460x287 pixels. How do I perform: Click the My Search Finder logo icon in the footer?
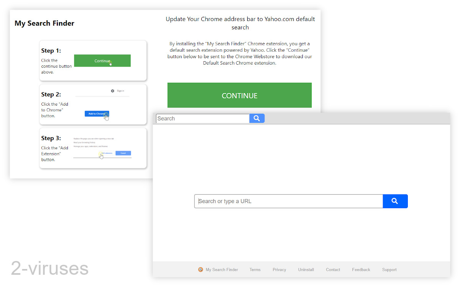point(200,269)
